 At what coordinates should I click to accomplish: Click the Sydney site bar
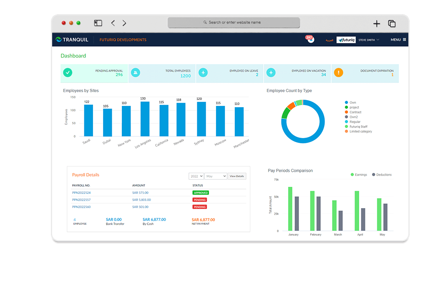click(201, 119)
